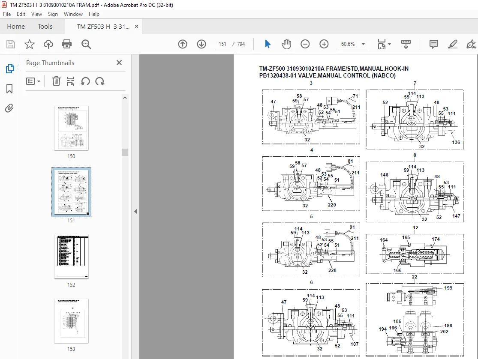Click the 'Page Thumbnails' panel title
This screenshot has width=478, height=359.
pyautogui.click(x=50, y=63)
